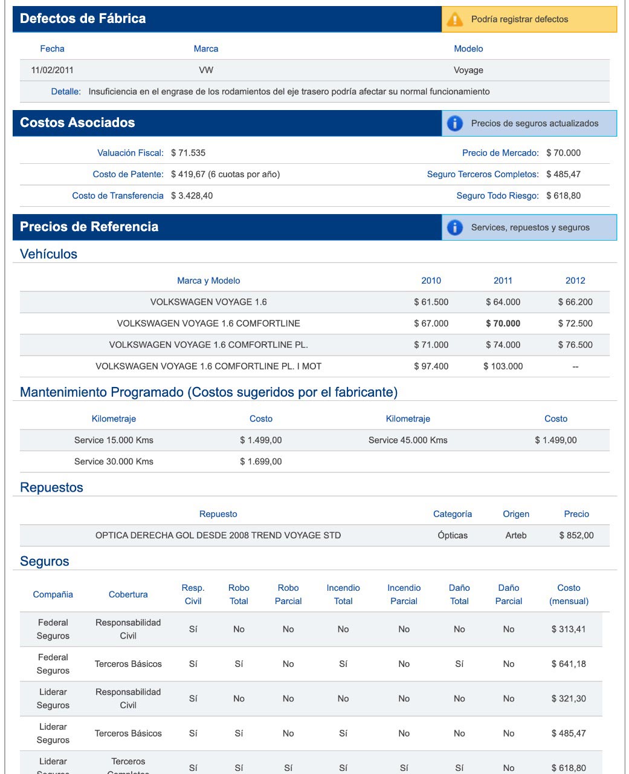Click Seguro Terceros Completos label

pos(482,174)
